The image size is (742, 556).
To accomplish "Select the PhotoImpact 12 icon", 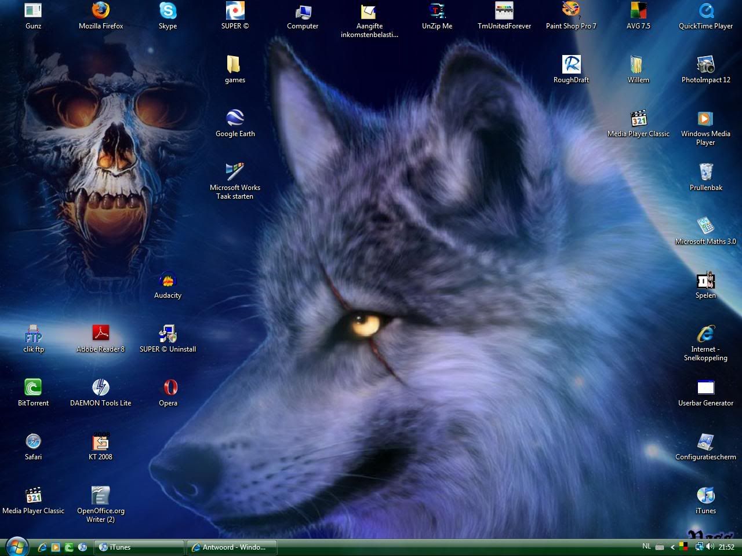I will point(705,69).
